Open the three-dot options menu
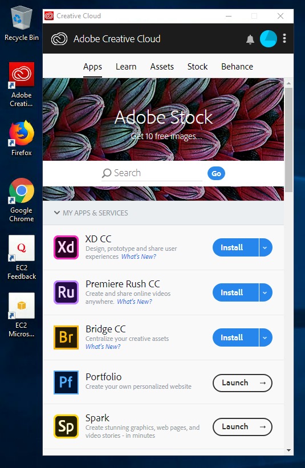The width and height of the screenshot is (305, 468). click(284, 39)
